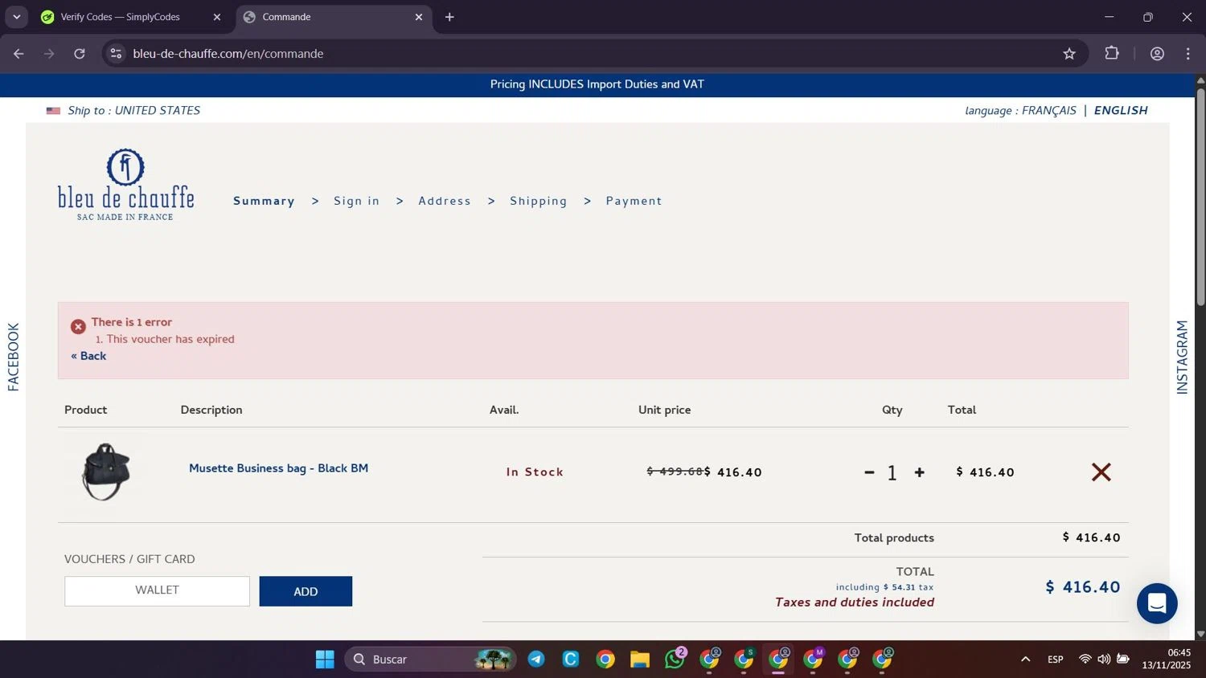Click the address bar URL

click(228, 54)
